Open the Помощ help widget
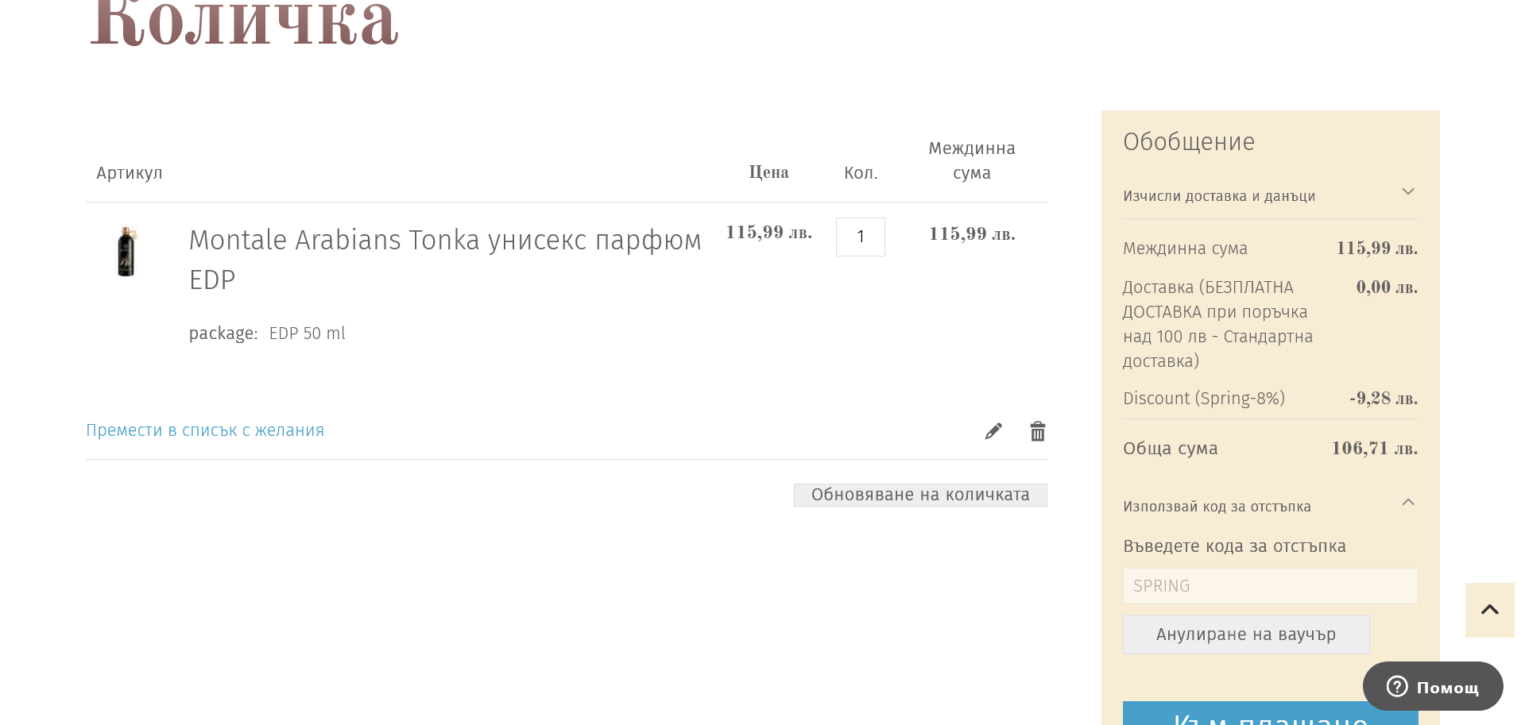Image resolution: width=1525 pixels, height=725 pixels. [x=1433, y=687]
